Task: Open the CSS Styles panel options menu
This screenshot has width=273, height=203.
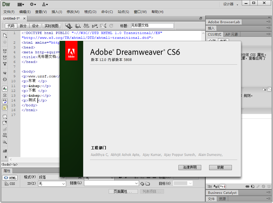Action: [x=268, y=34]
